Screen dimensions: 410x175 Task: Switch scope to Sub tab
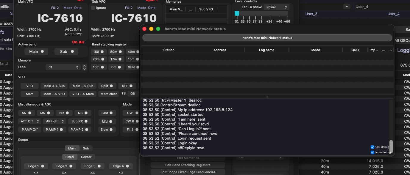coord(86,148)
